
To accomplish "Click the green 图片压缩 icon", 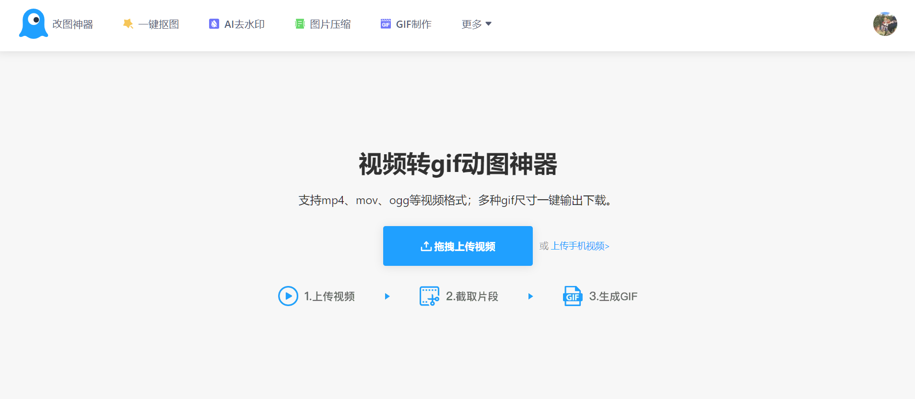I will [x=300, y=24].
